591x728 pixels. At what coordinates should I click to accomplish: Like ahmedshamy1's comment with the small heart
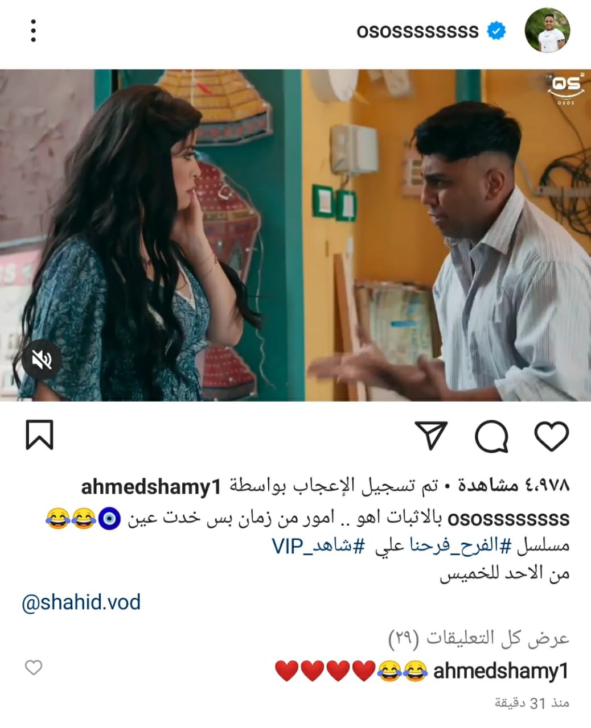(x=34, y=667)
